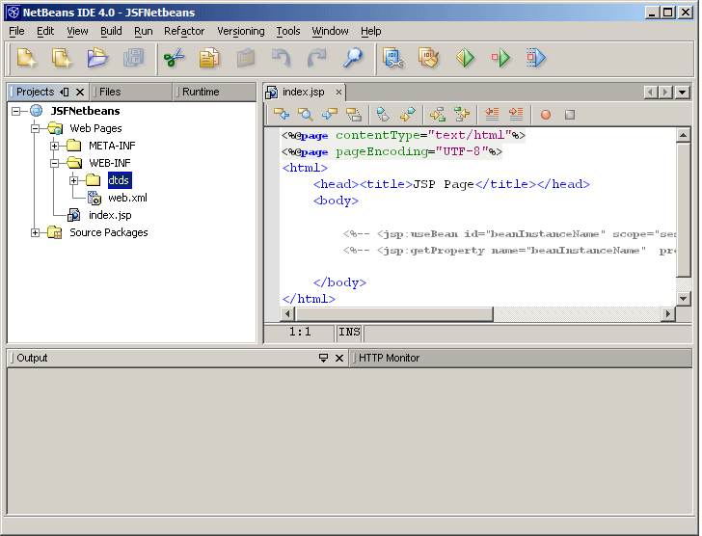This screenshot has height=536, width=702.
Task: Click the editor scroll tabs right arrow
Action: click(x=666, y=93)
